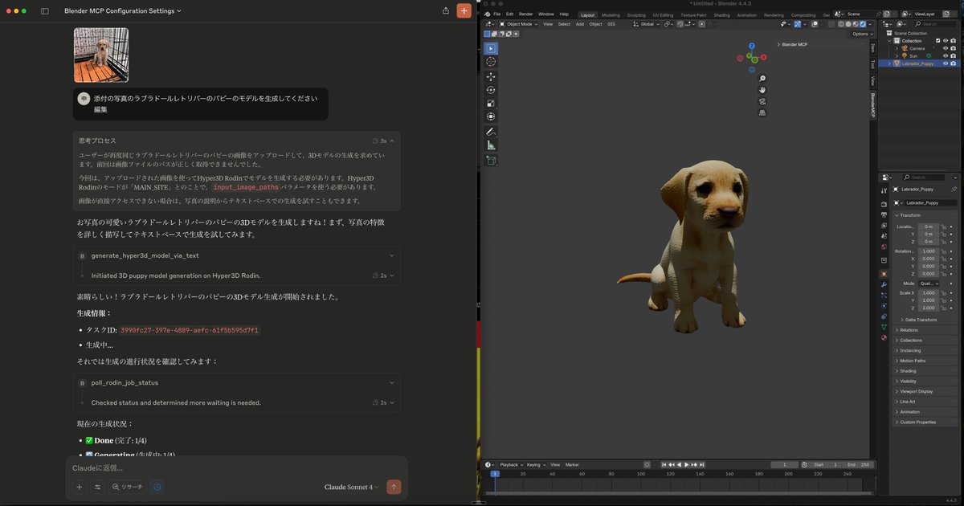Select the Add Cube tool in Blender
The image size is (964, 506).
(x=491, y=160)
